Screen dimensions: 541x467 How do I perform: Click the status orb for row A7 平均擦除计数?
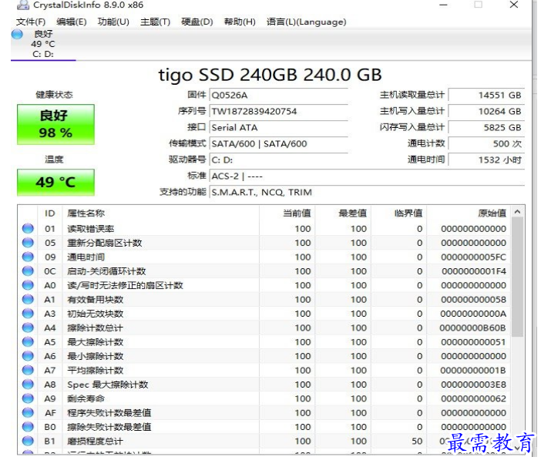tap(28, 370)
